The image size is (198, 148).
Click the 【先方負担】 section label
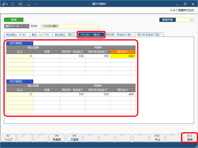tap(20, 81)
